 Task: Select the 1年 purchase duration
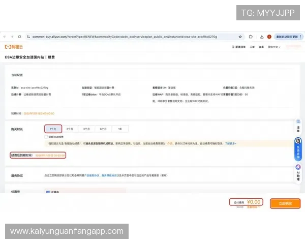[x=120, y=129]
